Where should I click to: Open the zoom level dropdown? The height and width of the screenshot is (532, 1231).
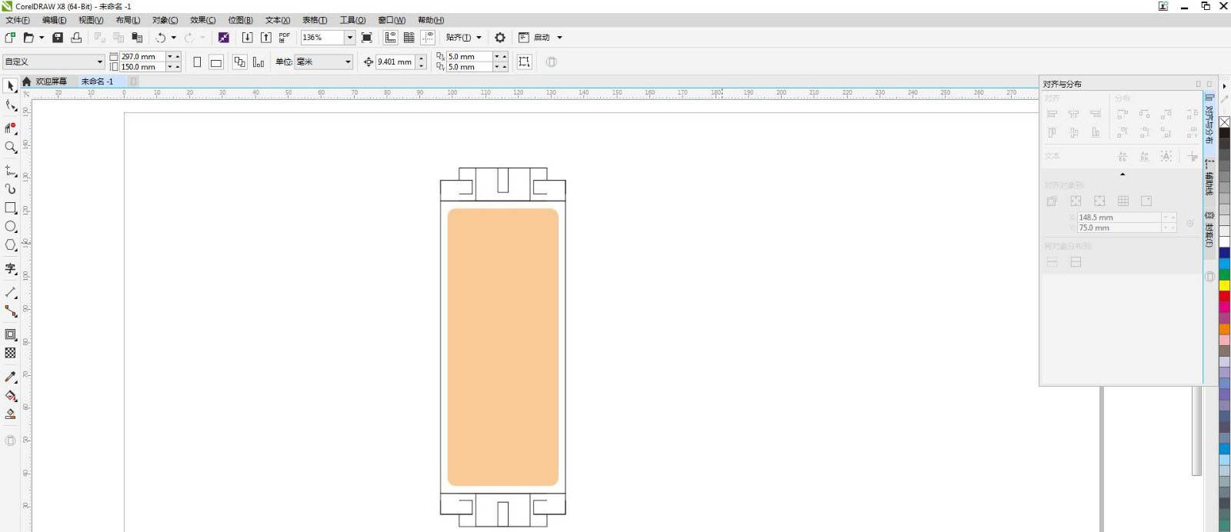click(349, 38)
